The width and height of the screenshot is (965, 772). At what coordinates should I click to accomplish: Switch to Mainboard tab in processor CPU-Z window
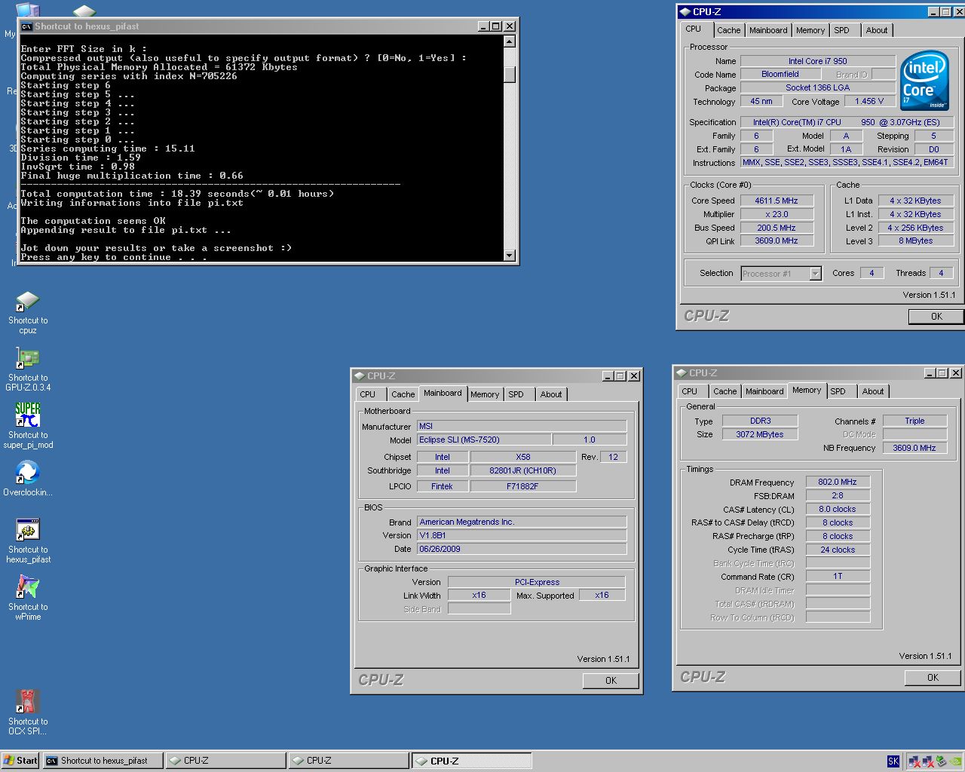click(768, 30)
